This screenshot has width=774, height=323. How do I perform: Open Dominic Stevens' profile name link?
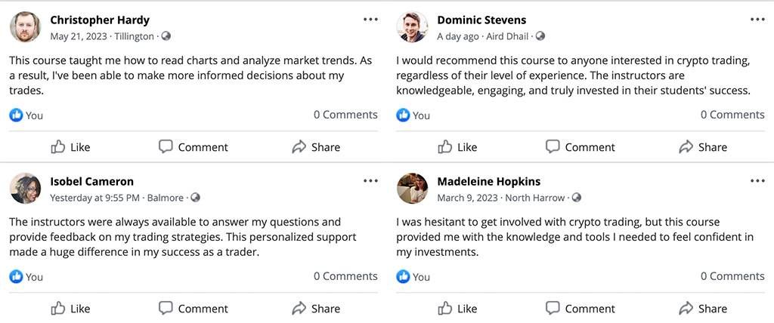point(481,20)
